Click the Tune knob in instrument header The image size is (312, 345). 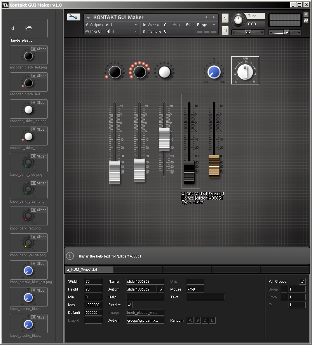[x=238, y=20]
